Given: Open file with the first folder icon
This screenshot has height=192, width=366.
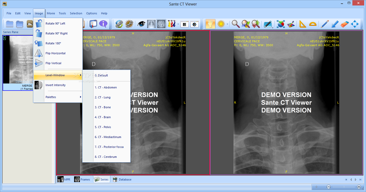Looking at the screenshot, I should click(x=10, y=24).
